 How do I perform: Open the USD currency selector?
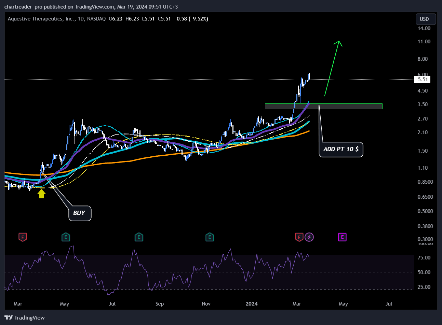426,19
